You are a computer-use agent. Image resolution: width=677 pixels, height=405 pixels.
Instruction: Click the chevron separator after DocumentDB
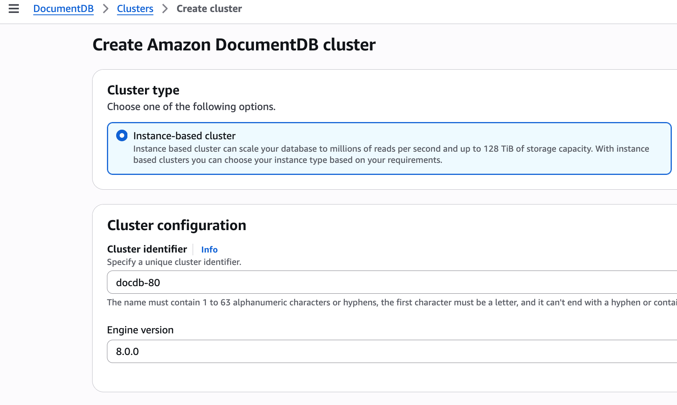[105, 9]
